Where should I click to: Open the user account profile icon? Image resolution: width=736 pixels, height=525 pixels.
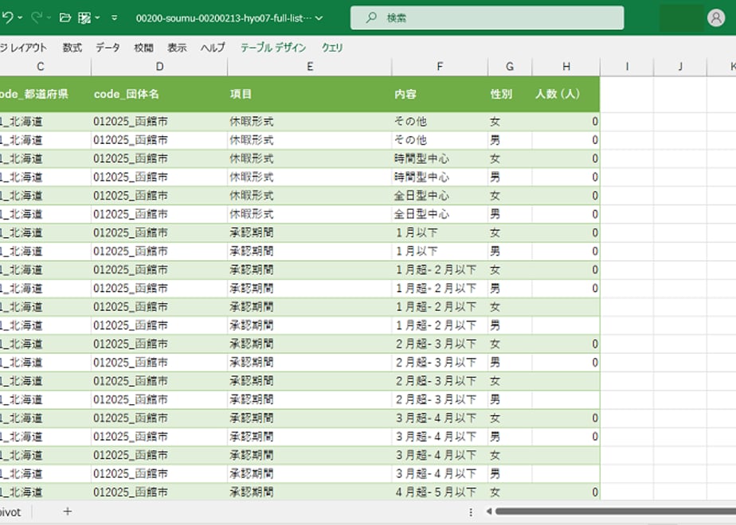(x=716, y=17)
